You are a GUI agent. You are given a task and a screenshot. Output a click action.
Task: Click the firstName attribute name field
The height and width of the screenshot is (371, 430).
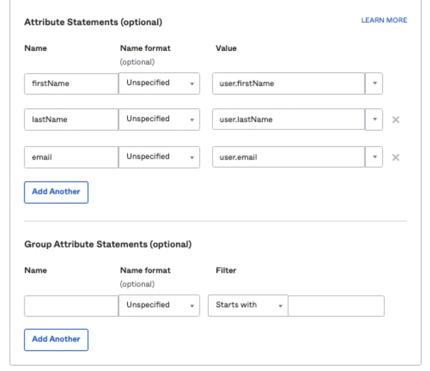[71, 84]
